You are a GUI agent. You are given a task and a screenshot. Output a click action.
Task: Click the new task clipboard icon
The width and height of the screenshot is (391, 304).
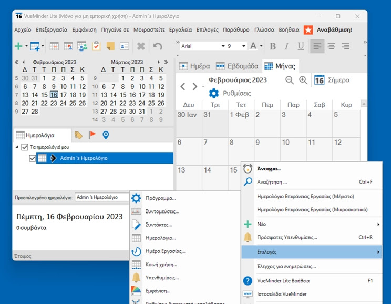tap(96, 46)
